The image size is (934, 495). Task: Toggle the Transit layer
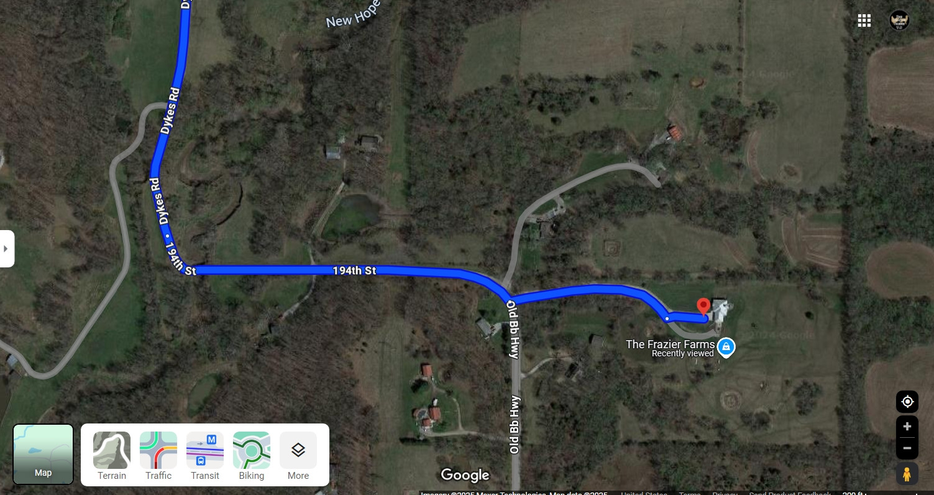click(x=205, y=456)
